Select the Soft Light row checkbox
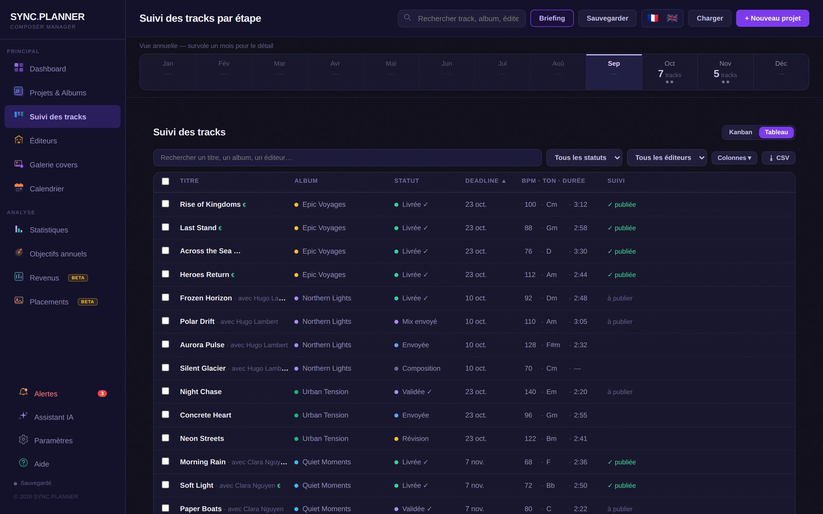This screenshot has width=823, height=514. [165, 485]
